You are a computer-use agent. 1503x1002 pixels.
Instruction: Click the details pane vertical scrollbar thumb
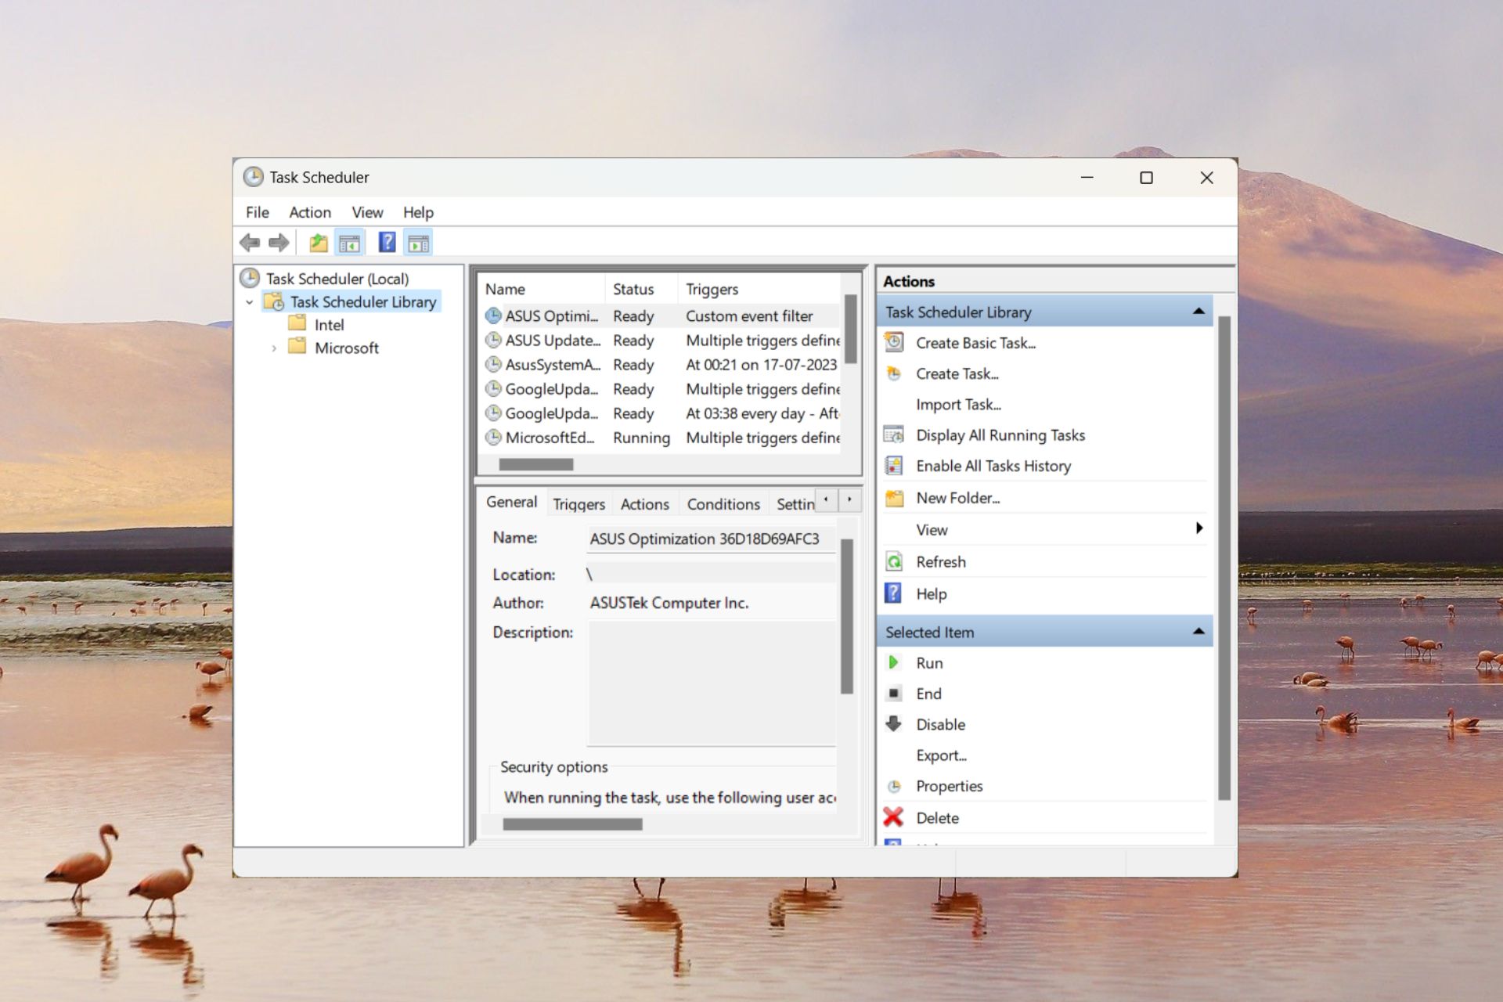[846, 616]
